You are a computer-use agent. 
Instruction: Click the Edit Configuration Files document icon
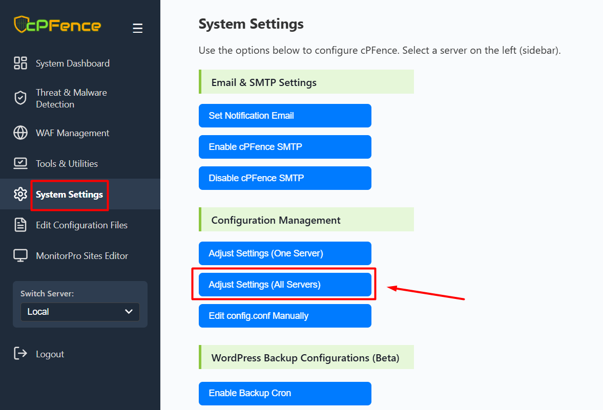click(x=20, y=225)
